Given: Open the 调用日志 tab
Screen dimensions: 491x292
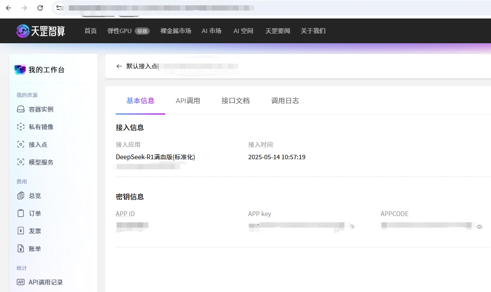Looking at the screenshot, I should coord(285,101).
